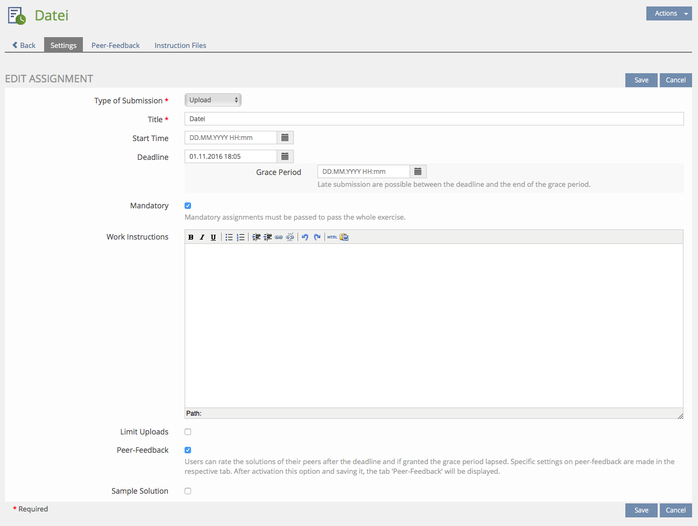Insert a numbered list in Work Instructions
698x526 pixels.
(241, 237)
